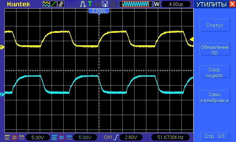Click the УТИЛИТЫ menu title

[x=212, y=4]
